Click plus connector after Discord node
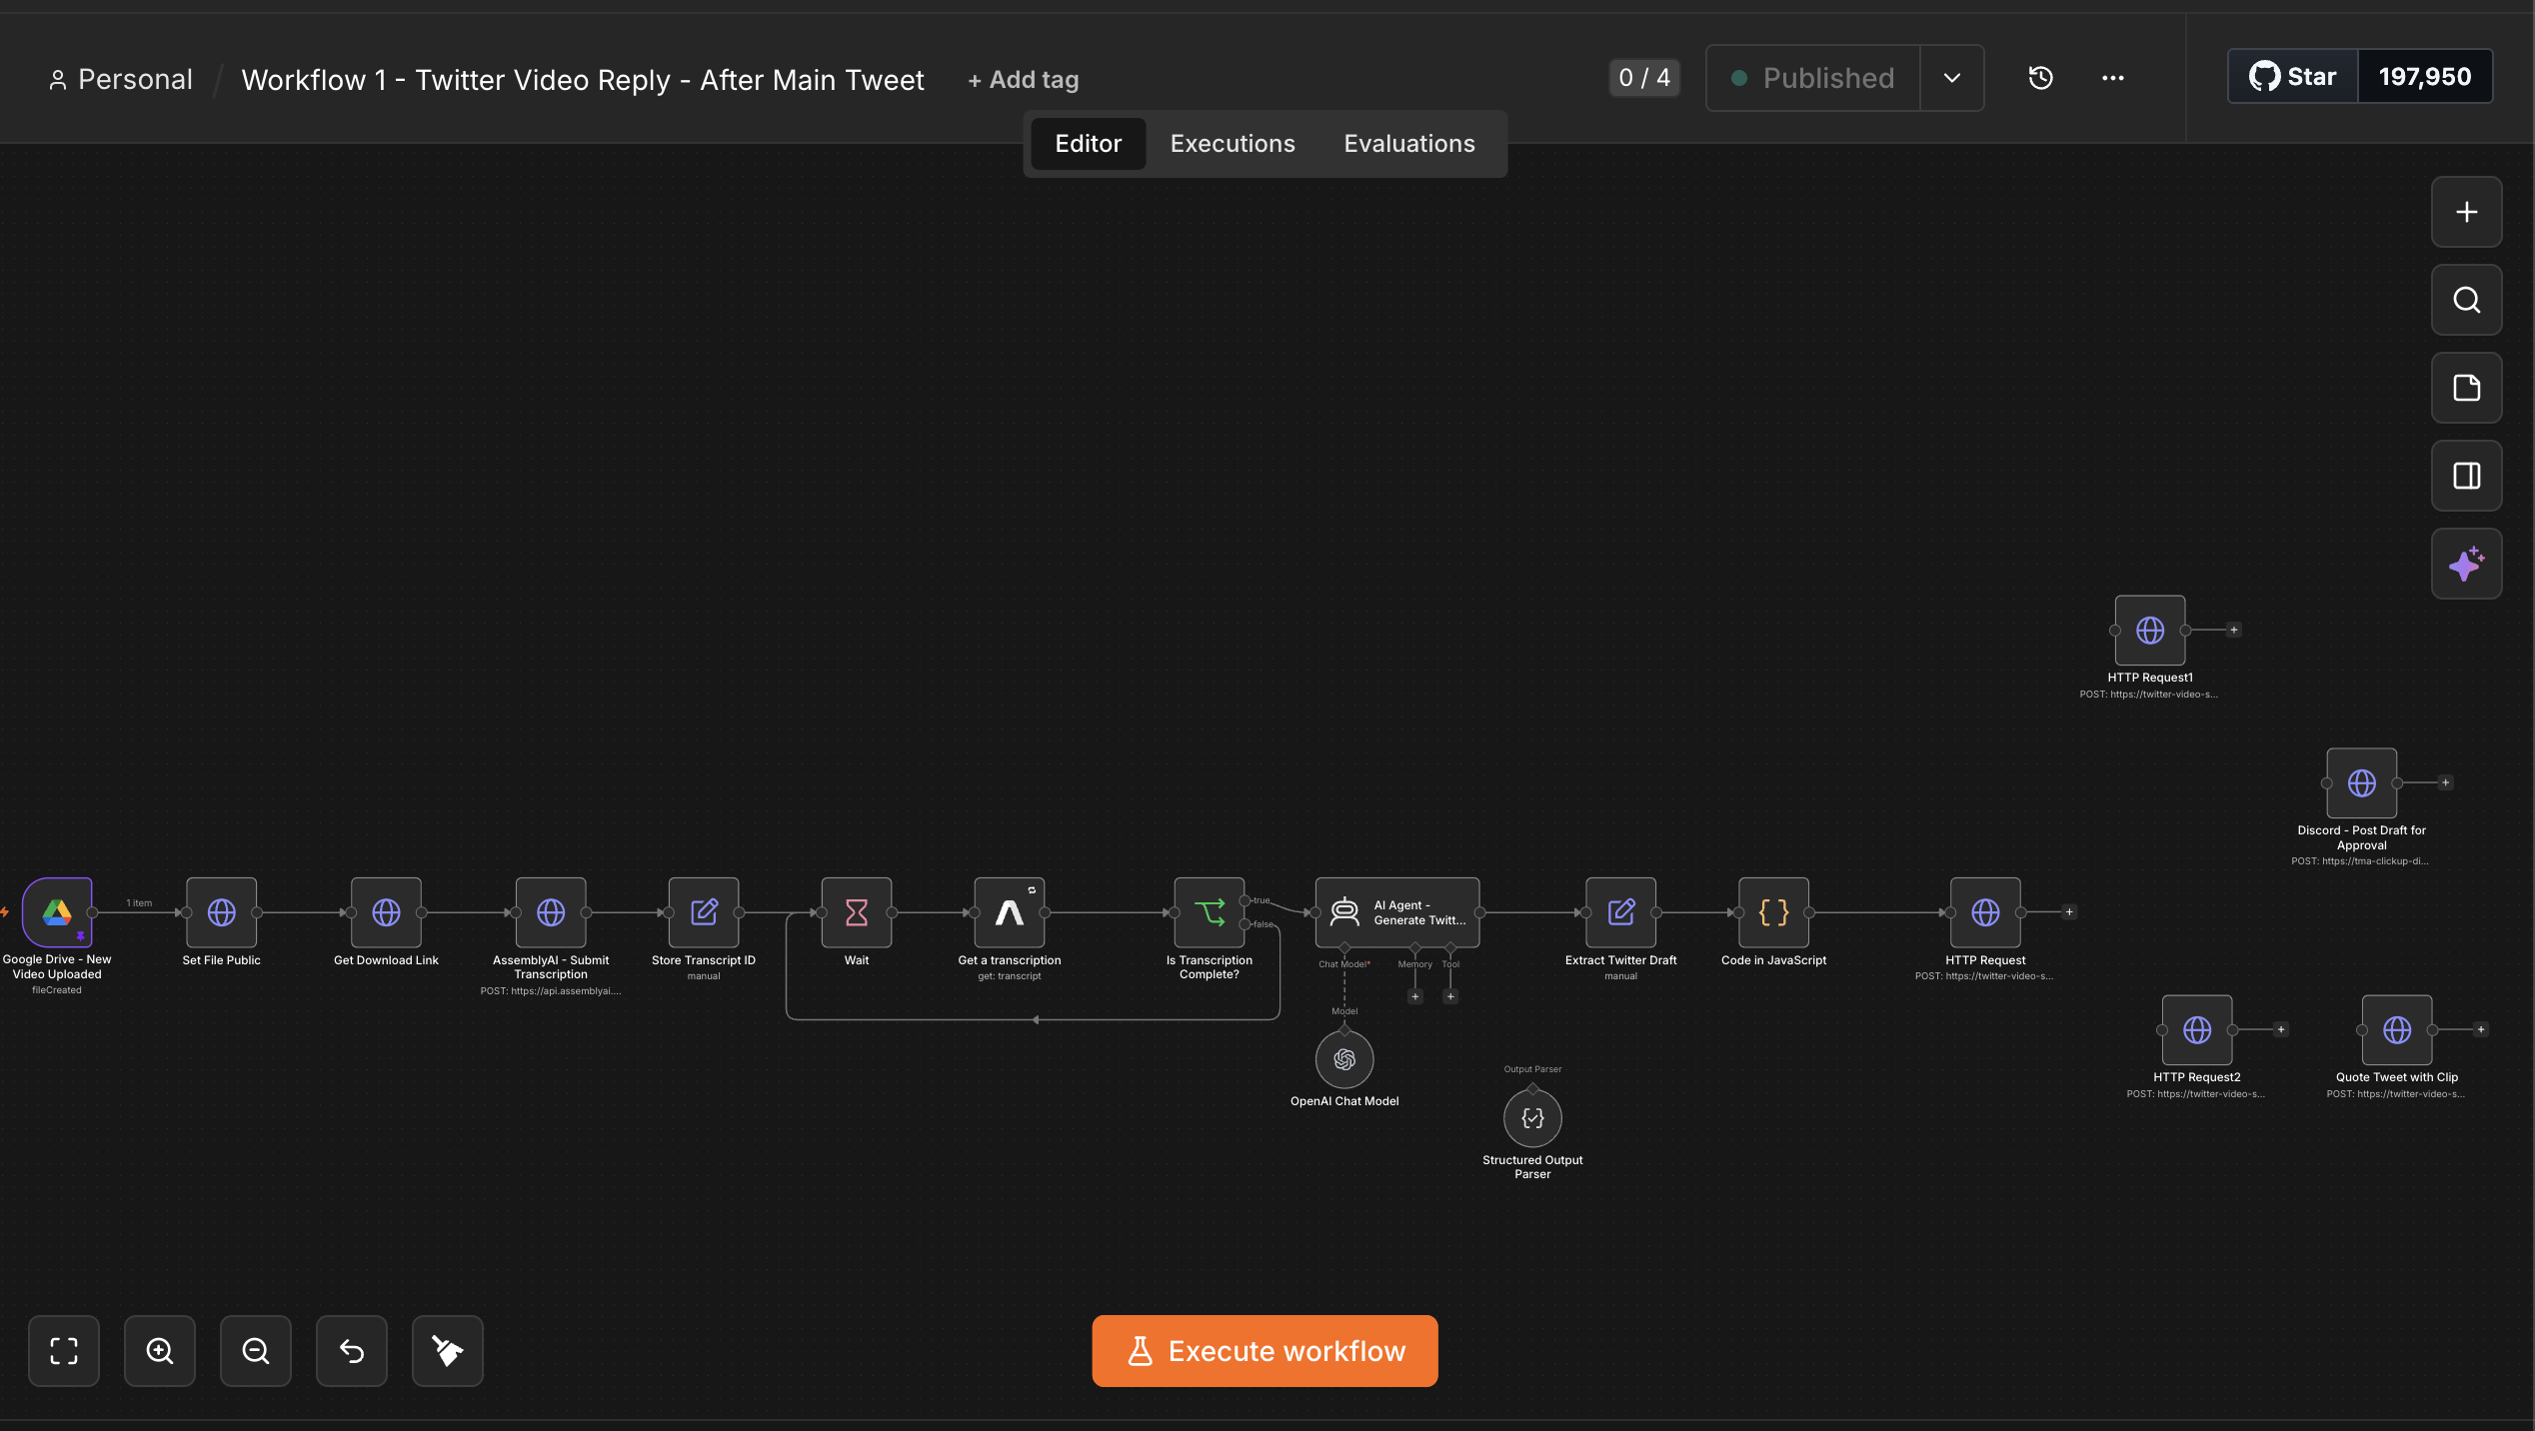 2446,782
